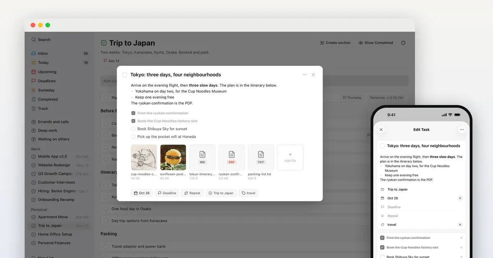
Task: Toggle Show Completed
Action: tap(376, 43)
